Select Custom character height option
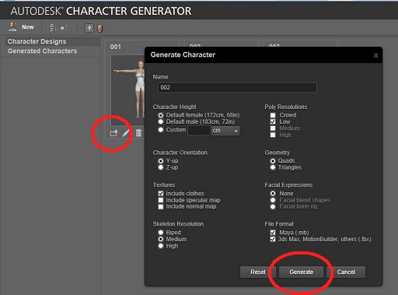Viewport: 398px width, 295px height. 161,130
